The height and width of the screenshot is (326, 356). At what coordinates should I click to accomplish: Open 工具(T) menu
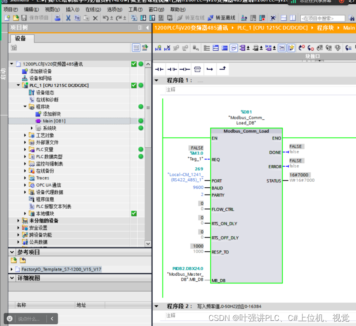(x=136, y=9)
